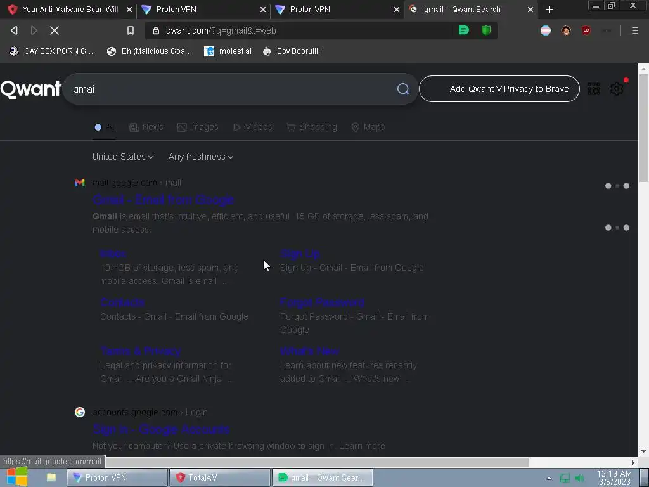Select the News results tab

tap(146, 127)
